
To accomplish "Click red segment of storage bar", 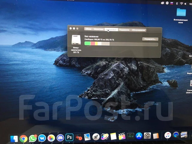I will (x=93, y=43).
